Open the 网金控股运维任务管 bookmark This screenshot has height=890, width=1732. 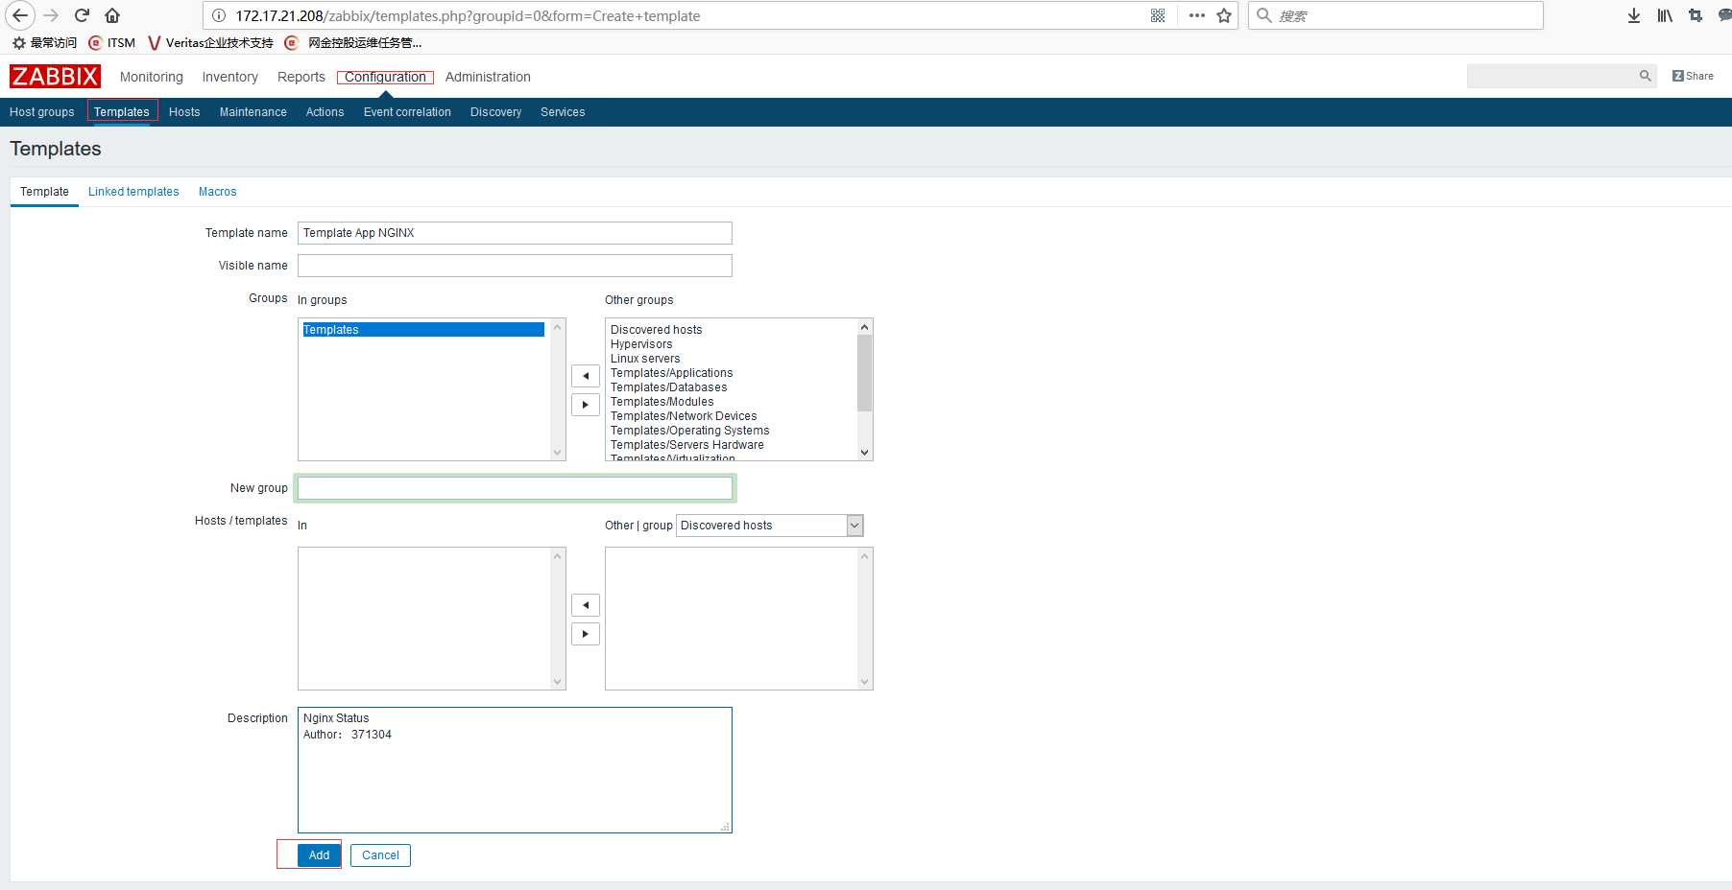(x=353, y=42)
